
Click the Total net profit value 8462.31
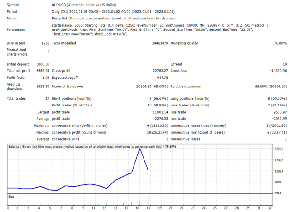point(43,71)
